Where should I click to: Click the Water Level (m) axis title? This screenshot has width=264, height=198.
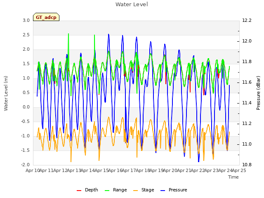tap(6, 93)
